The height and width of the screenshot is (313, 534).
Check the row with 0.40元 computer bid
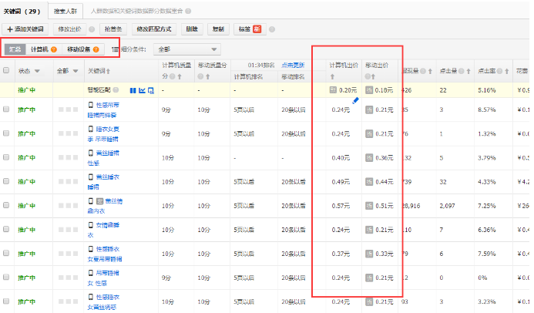[x=6, y=157]
